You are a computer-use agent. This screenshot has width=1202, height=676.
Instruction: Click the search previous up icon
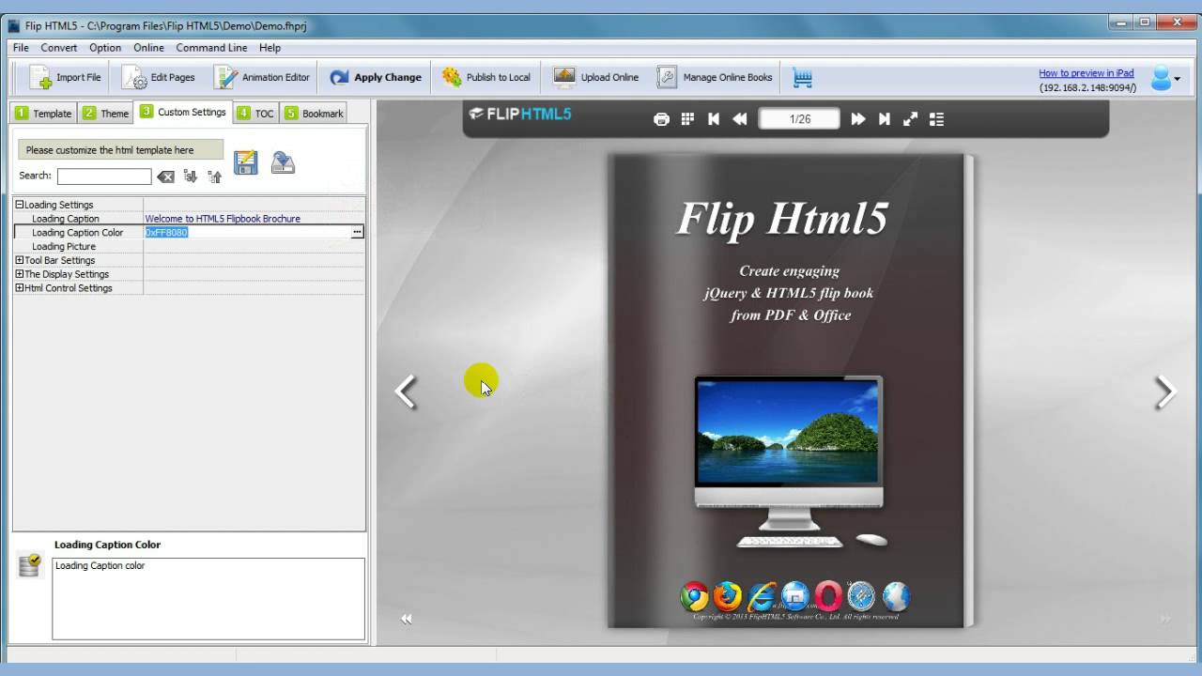coord(214,176)
